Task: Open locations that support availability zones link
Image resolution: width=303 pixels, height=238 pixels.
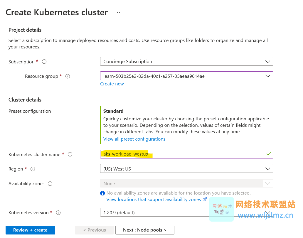Action: point(154,200)
